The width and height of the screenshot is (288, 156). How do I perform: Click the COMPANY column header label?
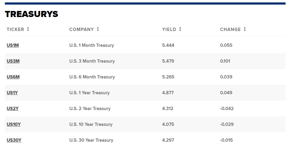pyautogui.click(x=82, y=29)
